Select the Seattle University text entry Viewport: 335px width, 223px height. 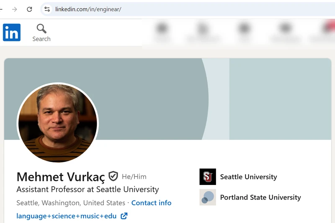[248, 177]
